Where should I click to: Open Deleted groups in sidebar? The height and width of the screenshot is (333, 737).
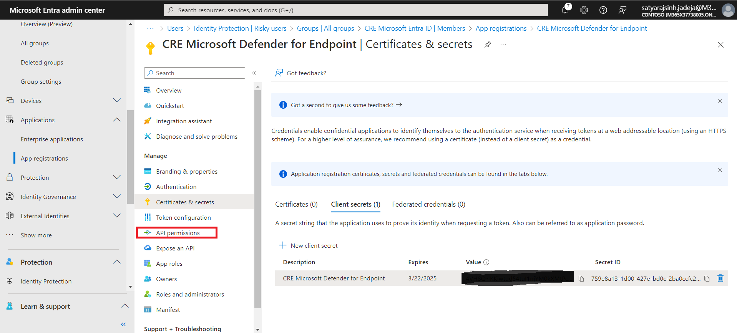pos(42,62)
